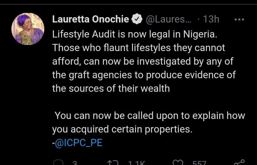
Task: Click the truncated @Laures... handle
Action: [168, 19]
